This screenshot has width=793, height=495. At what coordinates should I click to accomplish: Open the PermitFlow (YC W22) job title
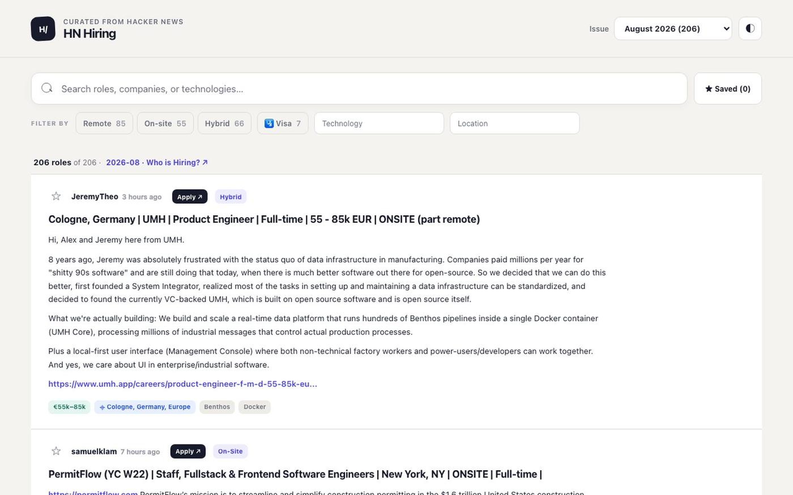[x=295, y=474]
